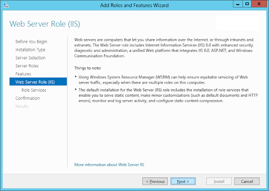This screenshot has height=191, width=269.
Task: Click the window title text
Action: pyautogui.click(x=134, y=5)
